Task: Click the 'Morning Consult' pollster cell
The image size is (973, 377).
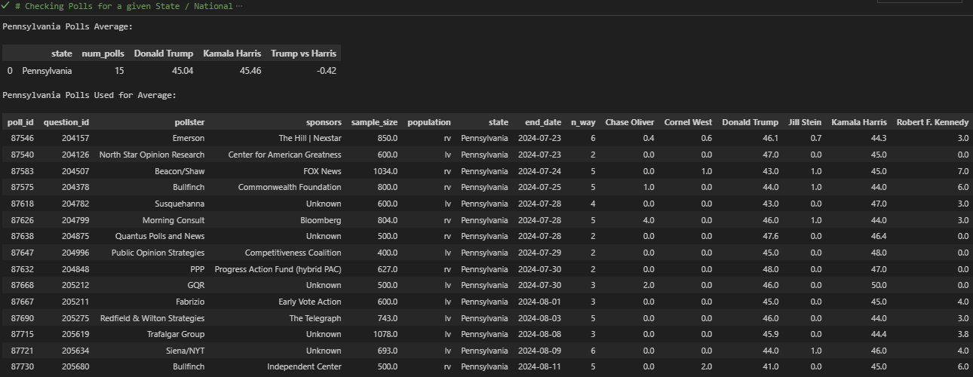Action: click(x=173, y=220)
